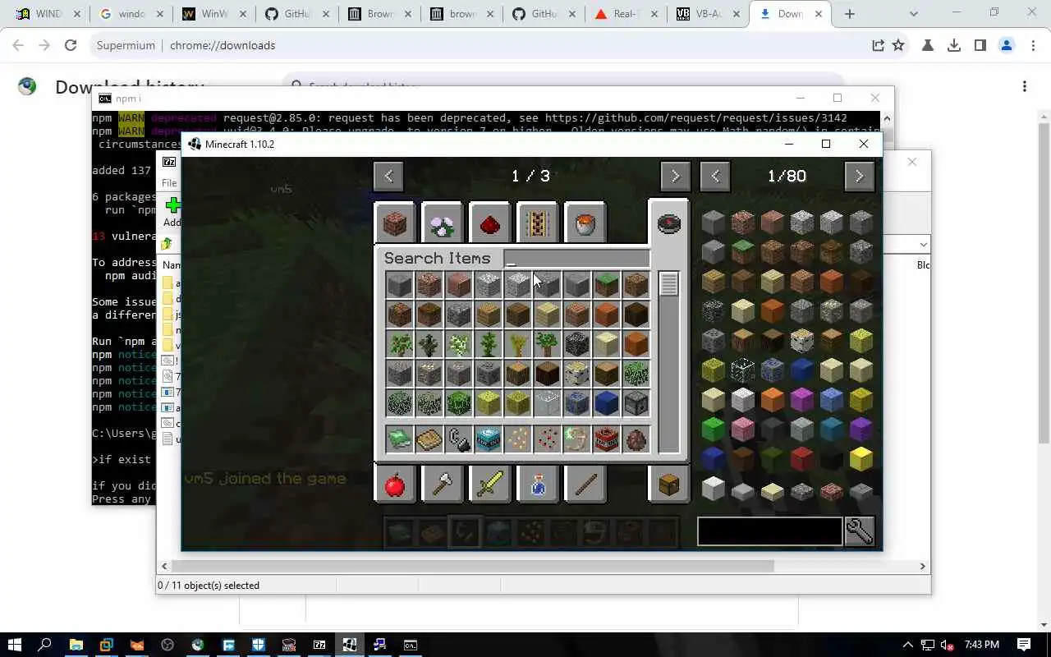Screen dimensions: 1051x657
Task: Open the Tools axe tab
Action: 442,484
